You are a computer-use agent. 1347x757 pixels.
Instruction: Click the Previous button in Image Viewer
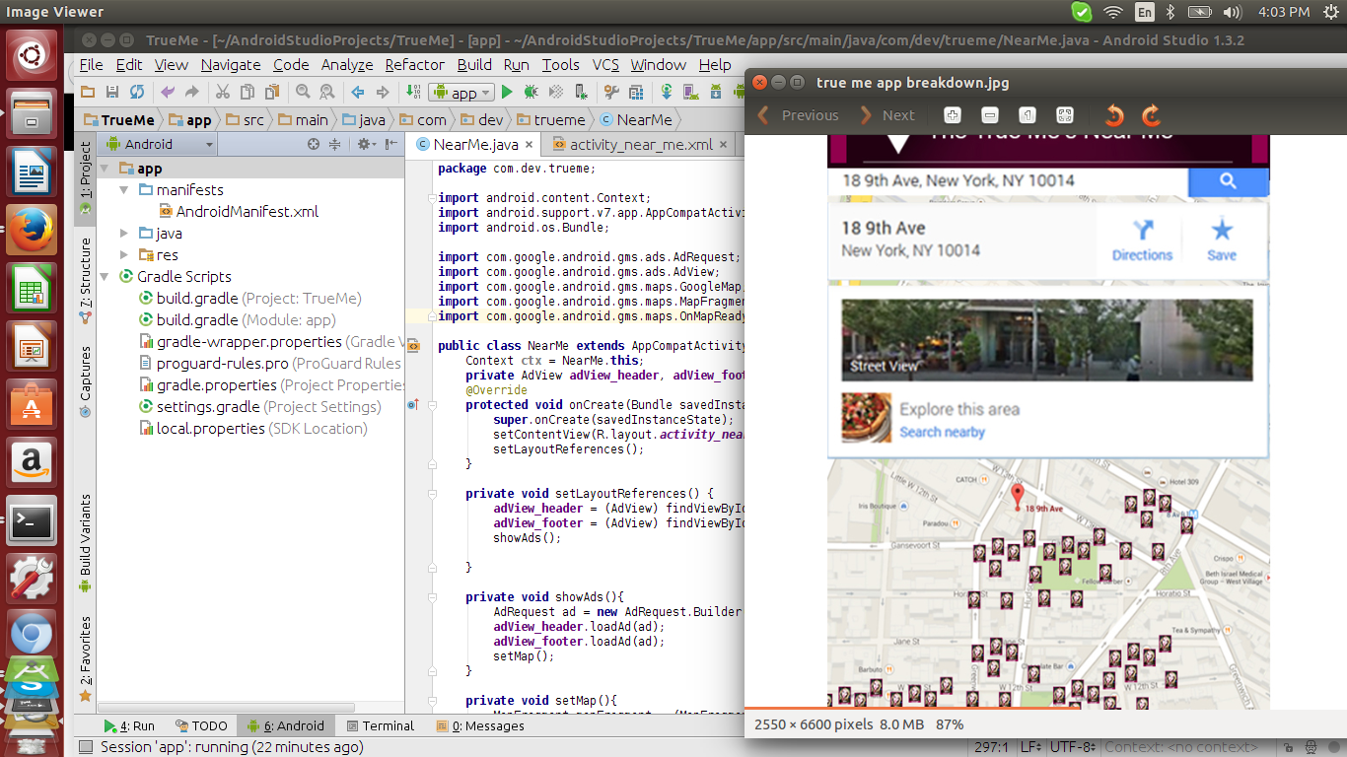[799, 115]
